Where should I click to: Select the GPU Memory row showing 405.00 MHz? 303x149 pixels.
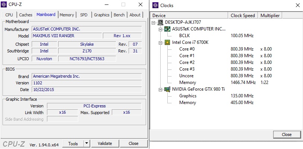point(187,103)
